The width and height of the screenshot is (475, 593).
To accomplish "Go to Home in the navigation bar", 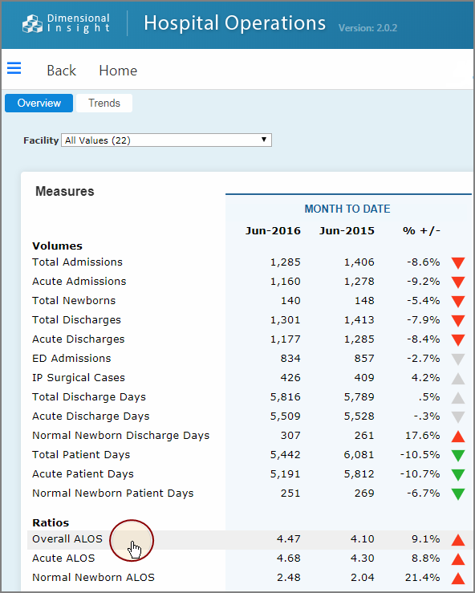I will pyautogui.click(x=118, y=71).
